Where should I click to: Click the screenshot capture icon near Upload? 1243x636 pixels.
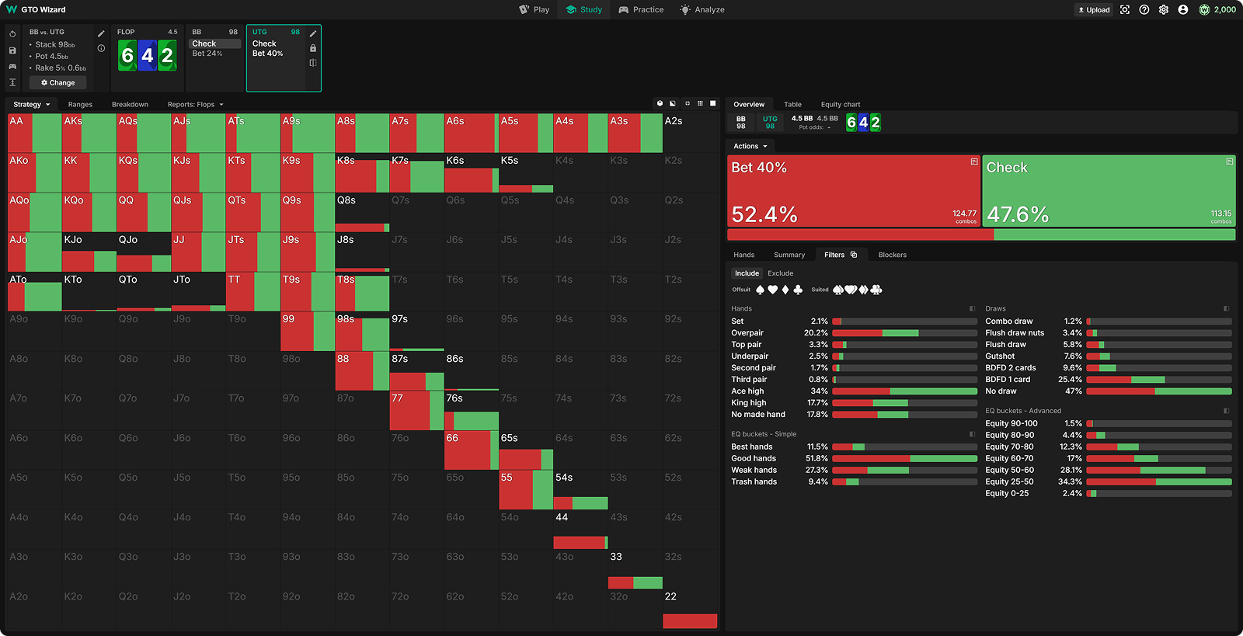coord(1124,10)
